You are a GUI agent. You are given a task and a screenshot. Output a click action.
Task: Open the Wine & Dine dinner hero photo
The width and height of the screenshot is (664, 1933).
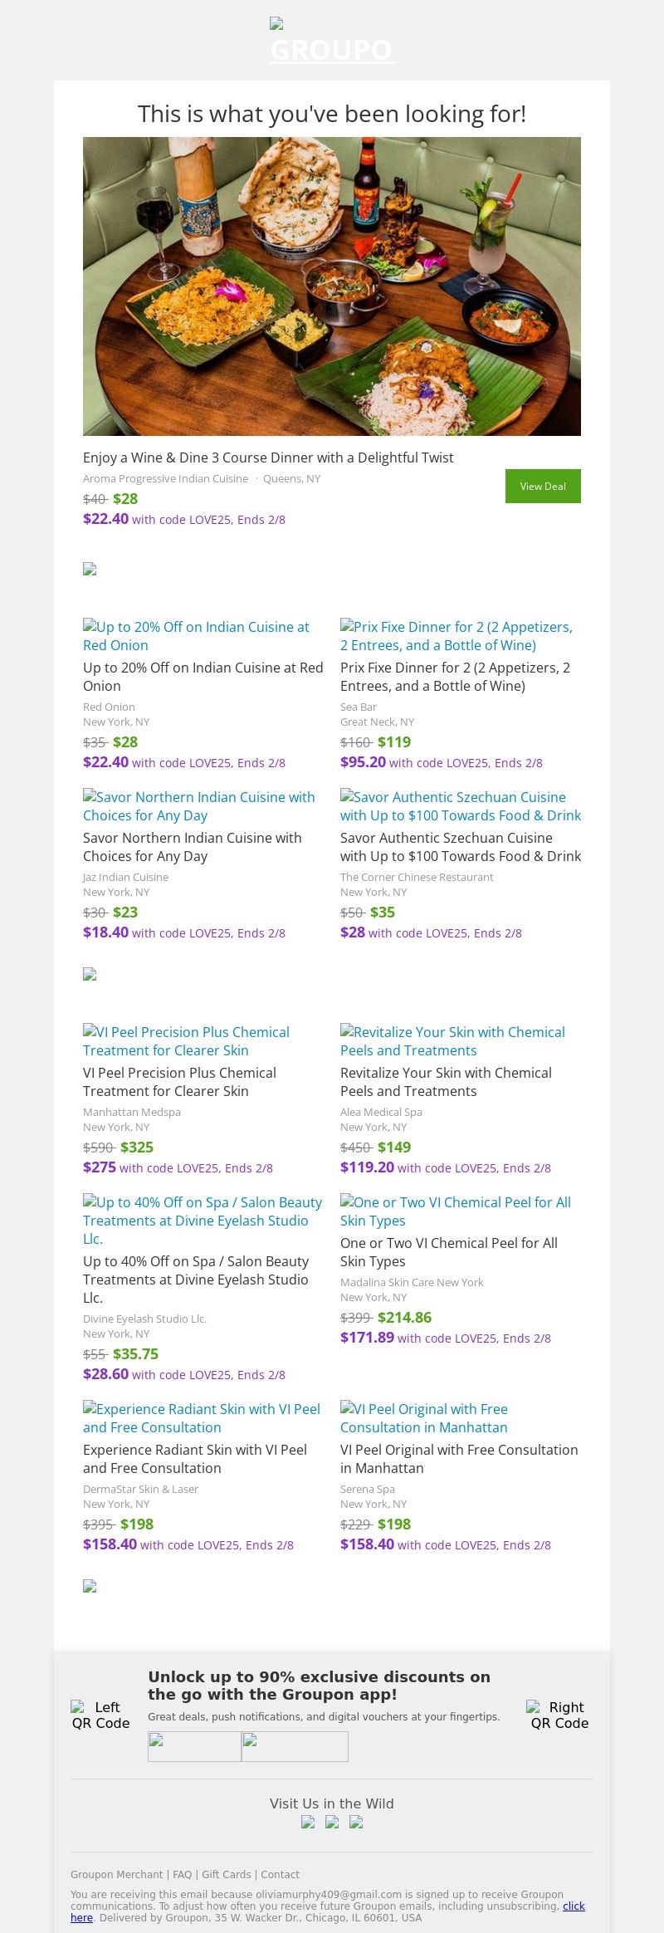[x=332, y=286]
